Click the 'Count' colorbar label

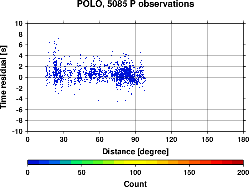(x=135, y=184)
